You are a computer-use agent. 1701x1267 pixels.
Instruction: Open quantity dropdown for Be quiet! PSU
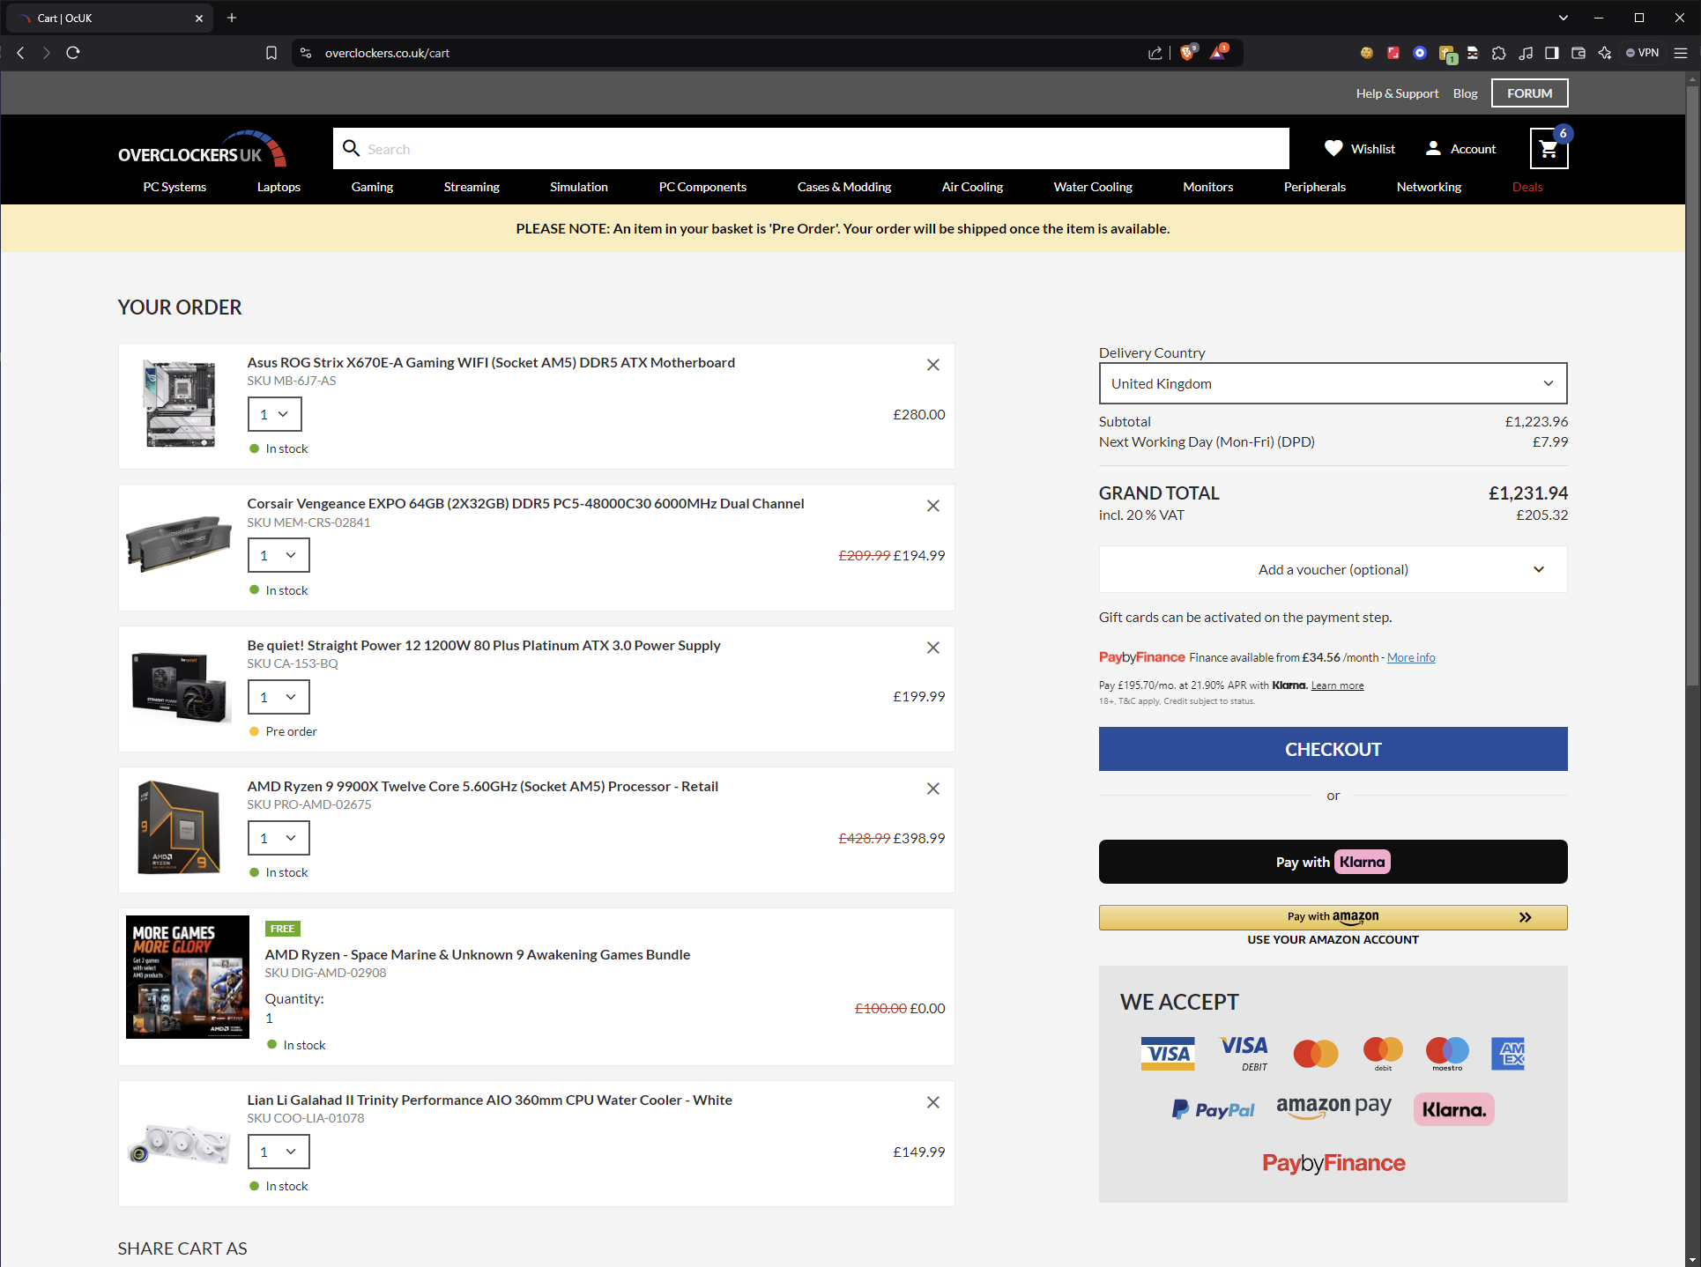[279, 697]
